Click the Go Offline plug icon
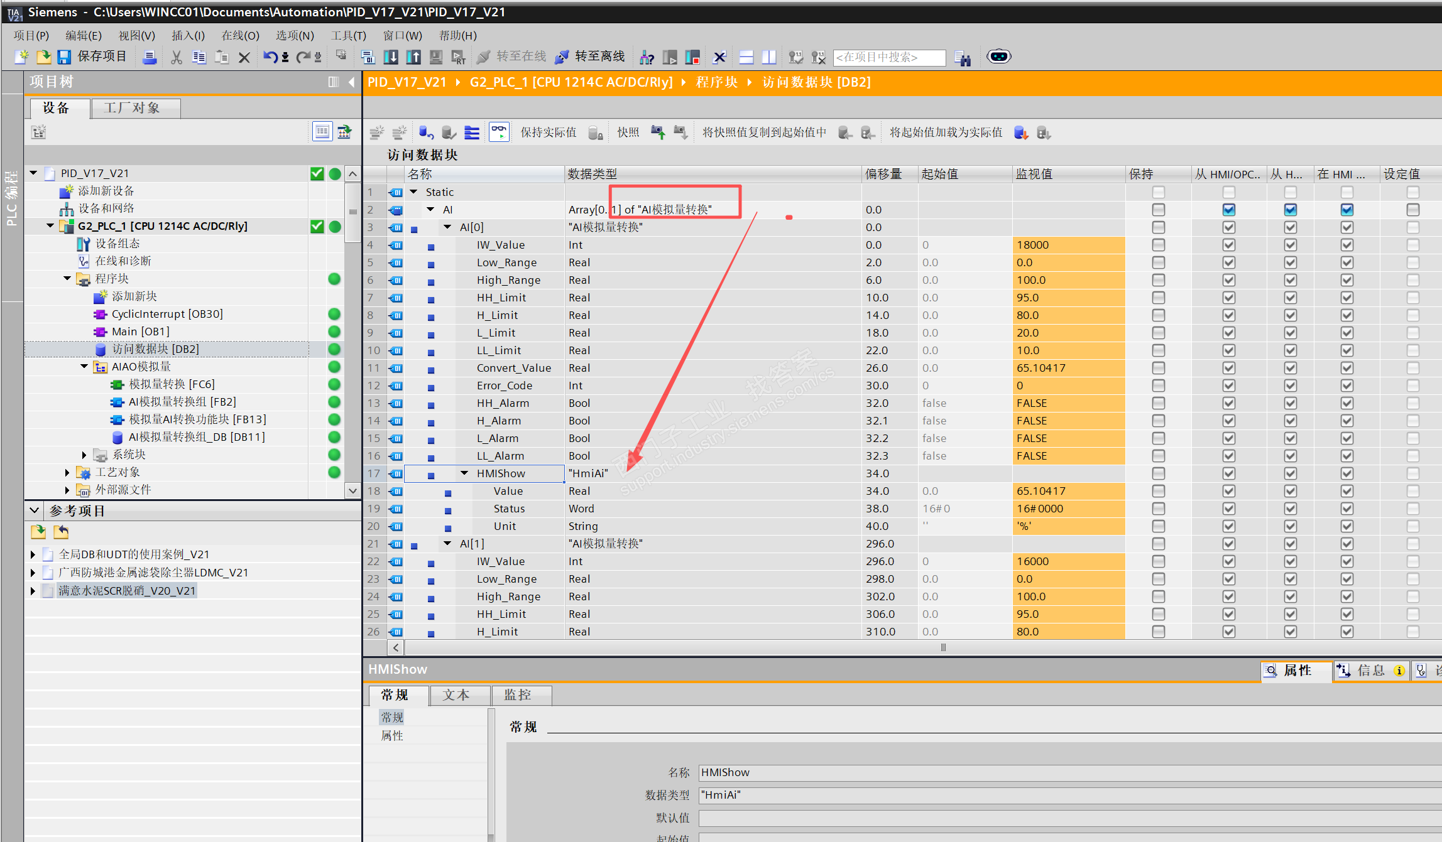1442x842 pixels. 562,57
